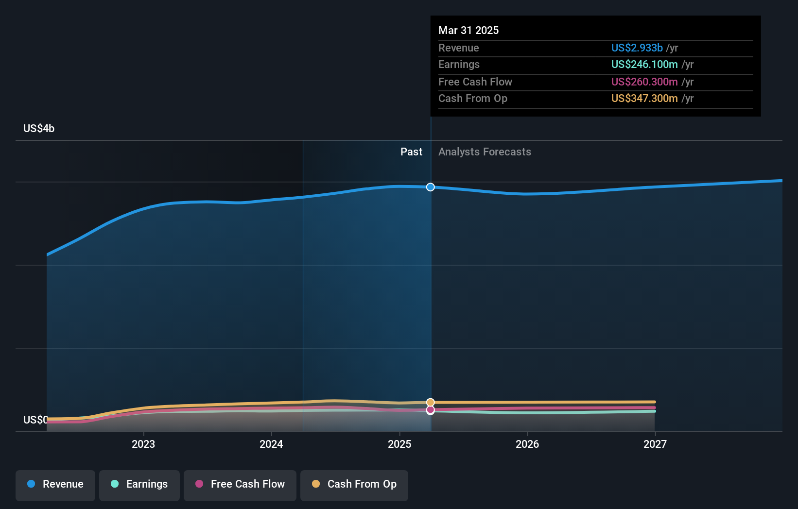Toggle the Cash From Op legend button
This screenshot has height=509, width=798.
pos(354,485)
